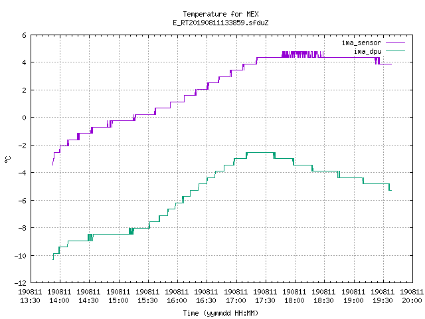Click the x-axis tick label '16:30'
The height and width of the screenshot is (319, 425).
[207, 300]
